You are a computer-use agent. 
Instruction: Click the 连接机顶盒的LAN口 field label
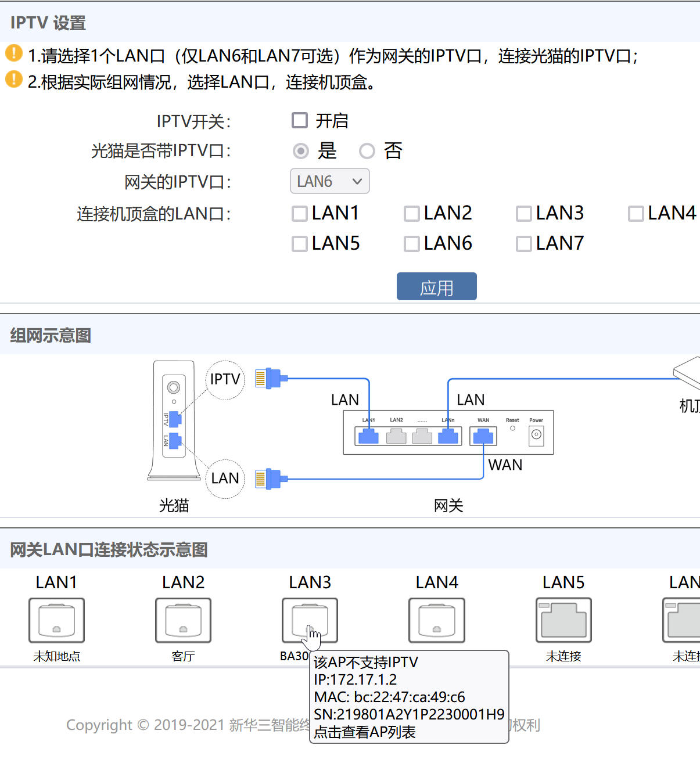click(x=154, y=214)
